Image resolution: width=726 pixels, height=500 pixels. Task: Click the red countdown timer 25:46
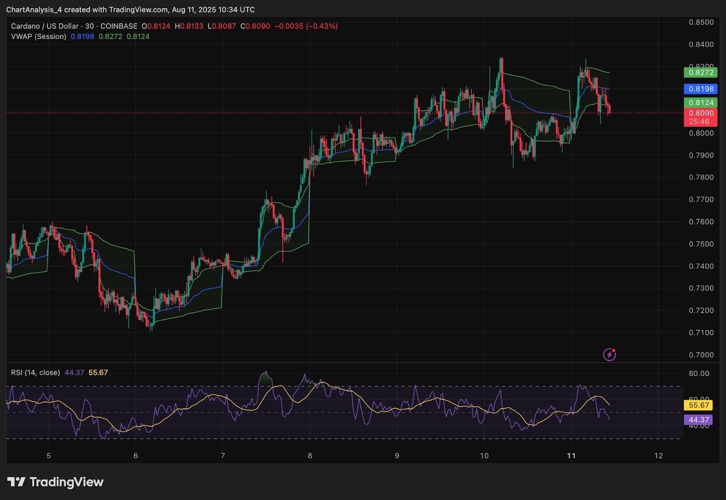[699, 122]
